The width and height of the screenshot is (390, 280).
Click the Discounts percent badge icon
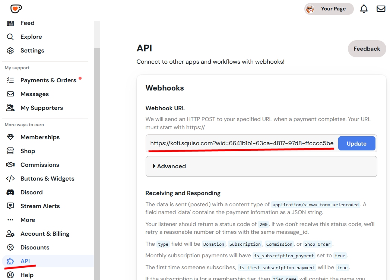point(10,248)
